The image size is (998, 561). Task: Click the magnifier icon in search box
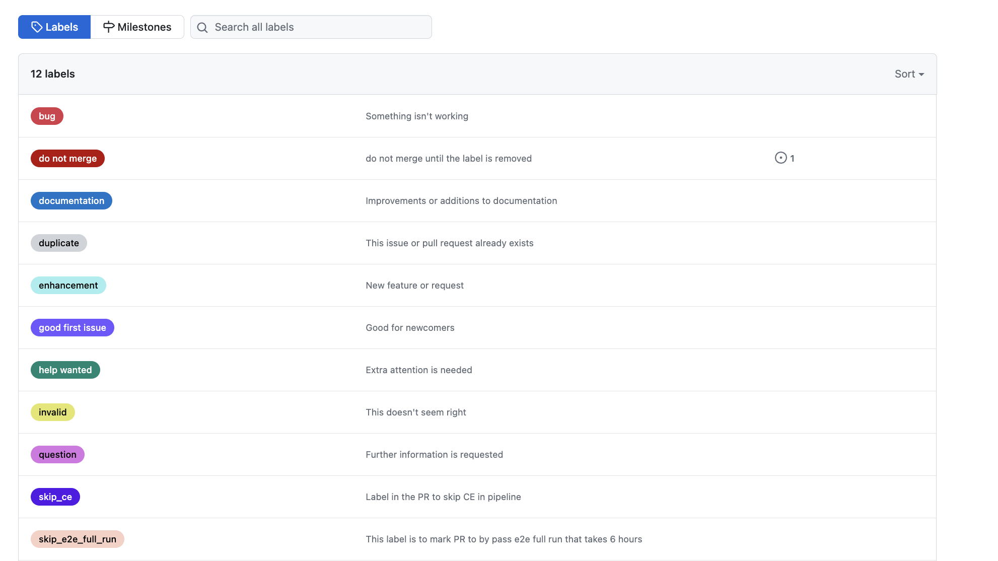[x=202, y=27]
